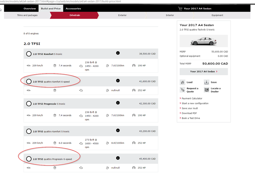Screen dimensions: 255x174
Task: Click top speed car icon in quattro Komfort S tronic row
Action: click(28, 143)
